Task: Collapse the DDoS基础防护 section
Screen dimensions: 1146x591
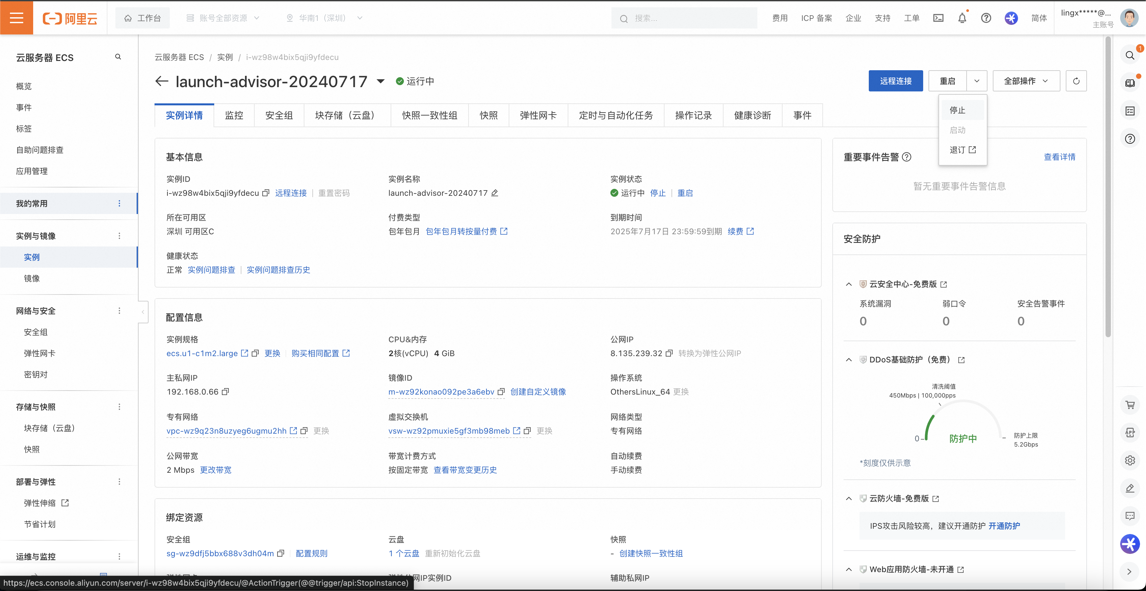Action: point(848,359)
